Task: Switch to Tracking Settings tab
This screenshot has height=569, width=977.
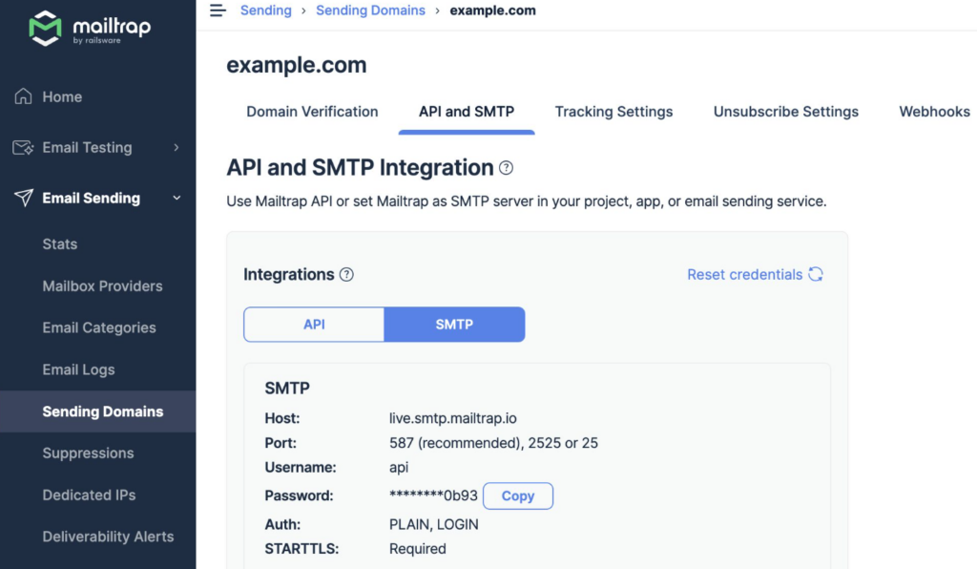Action: [x=613, y=112]
